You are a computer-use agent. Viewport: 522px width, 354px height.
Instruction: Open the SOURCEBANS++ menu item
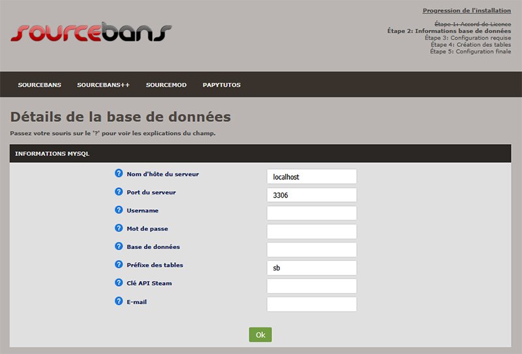pos(103,85)
